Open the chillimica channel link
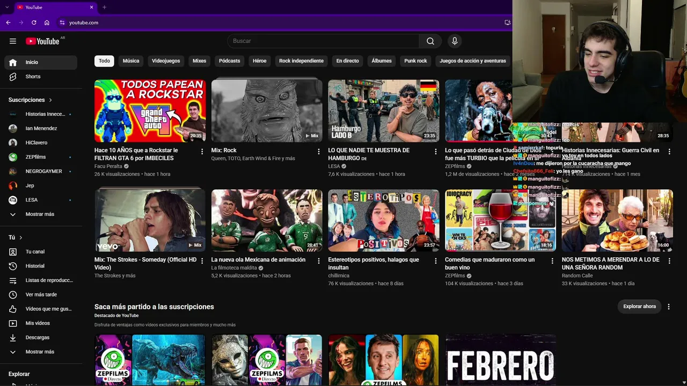Image resolution: width=687 pixels, height=386 pixels. click(339, 276)
